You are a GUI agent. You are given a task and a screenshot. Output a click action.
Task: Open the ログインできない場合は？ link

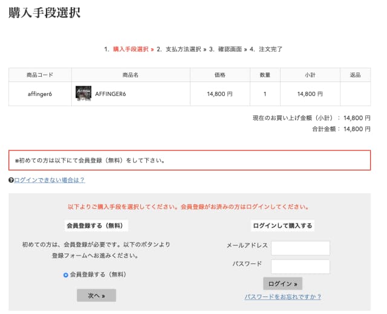click(x=50, y=180)
